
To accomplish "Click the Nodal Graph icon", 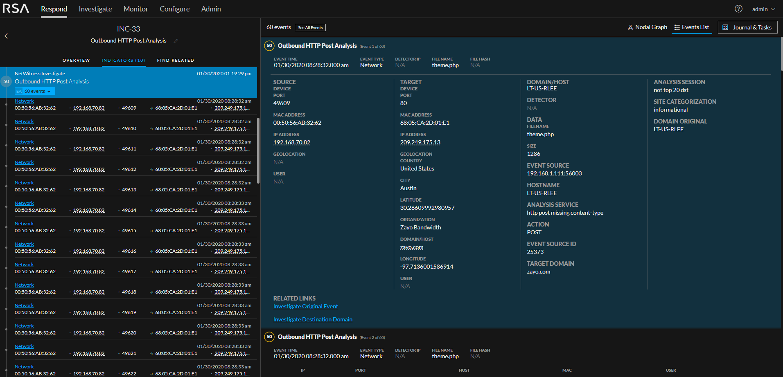I will pyautogui.click(x=630, y=27).
